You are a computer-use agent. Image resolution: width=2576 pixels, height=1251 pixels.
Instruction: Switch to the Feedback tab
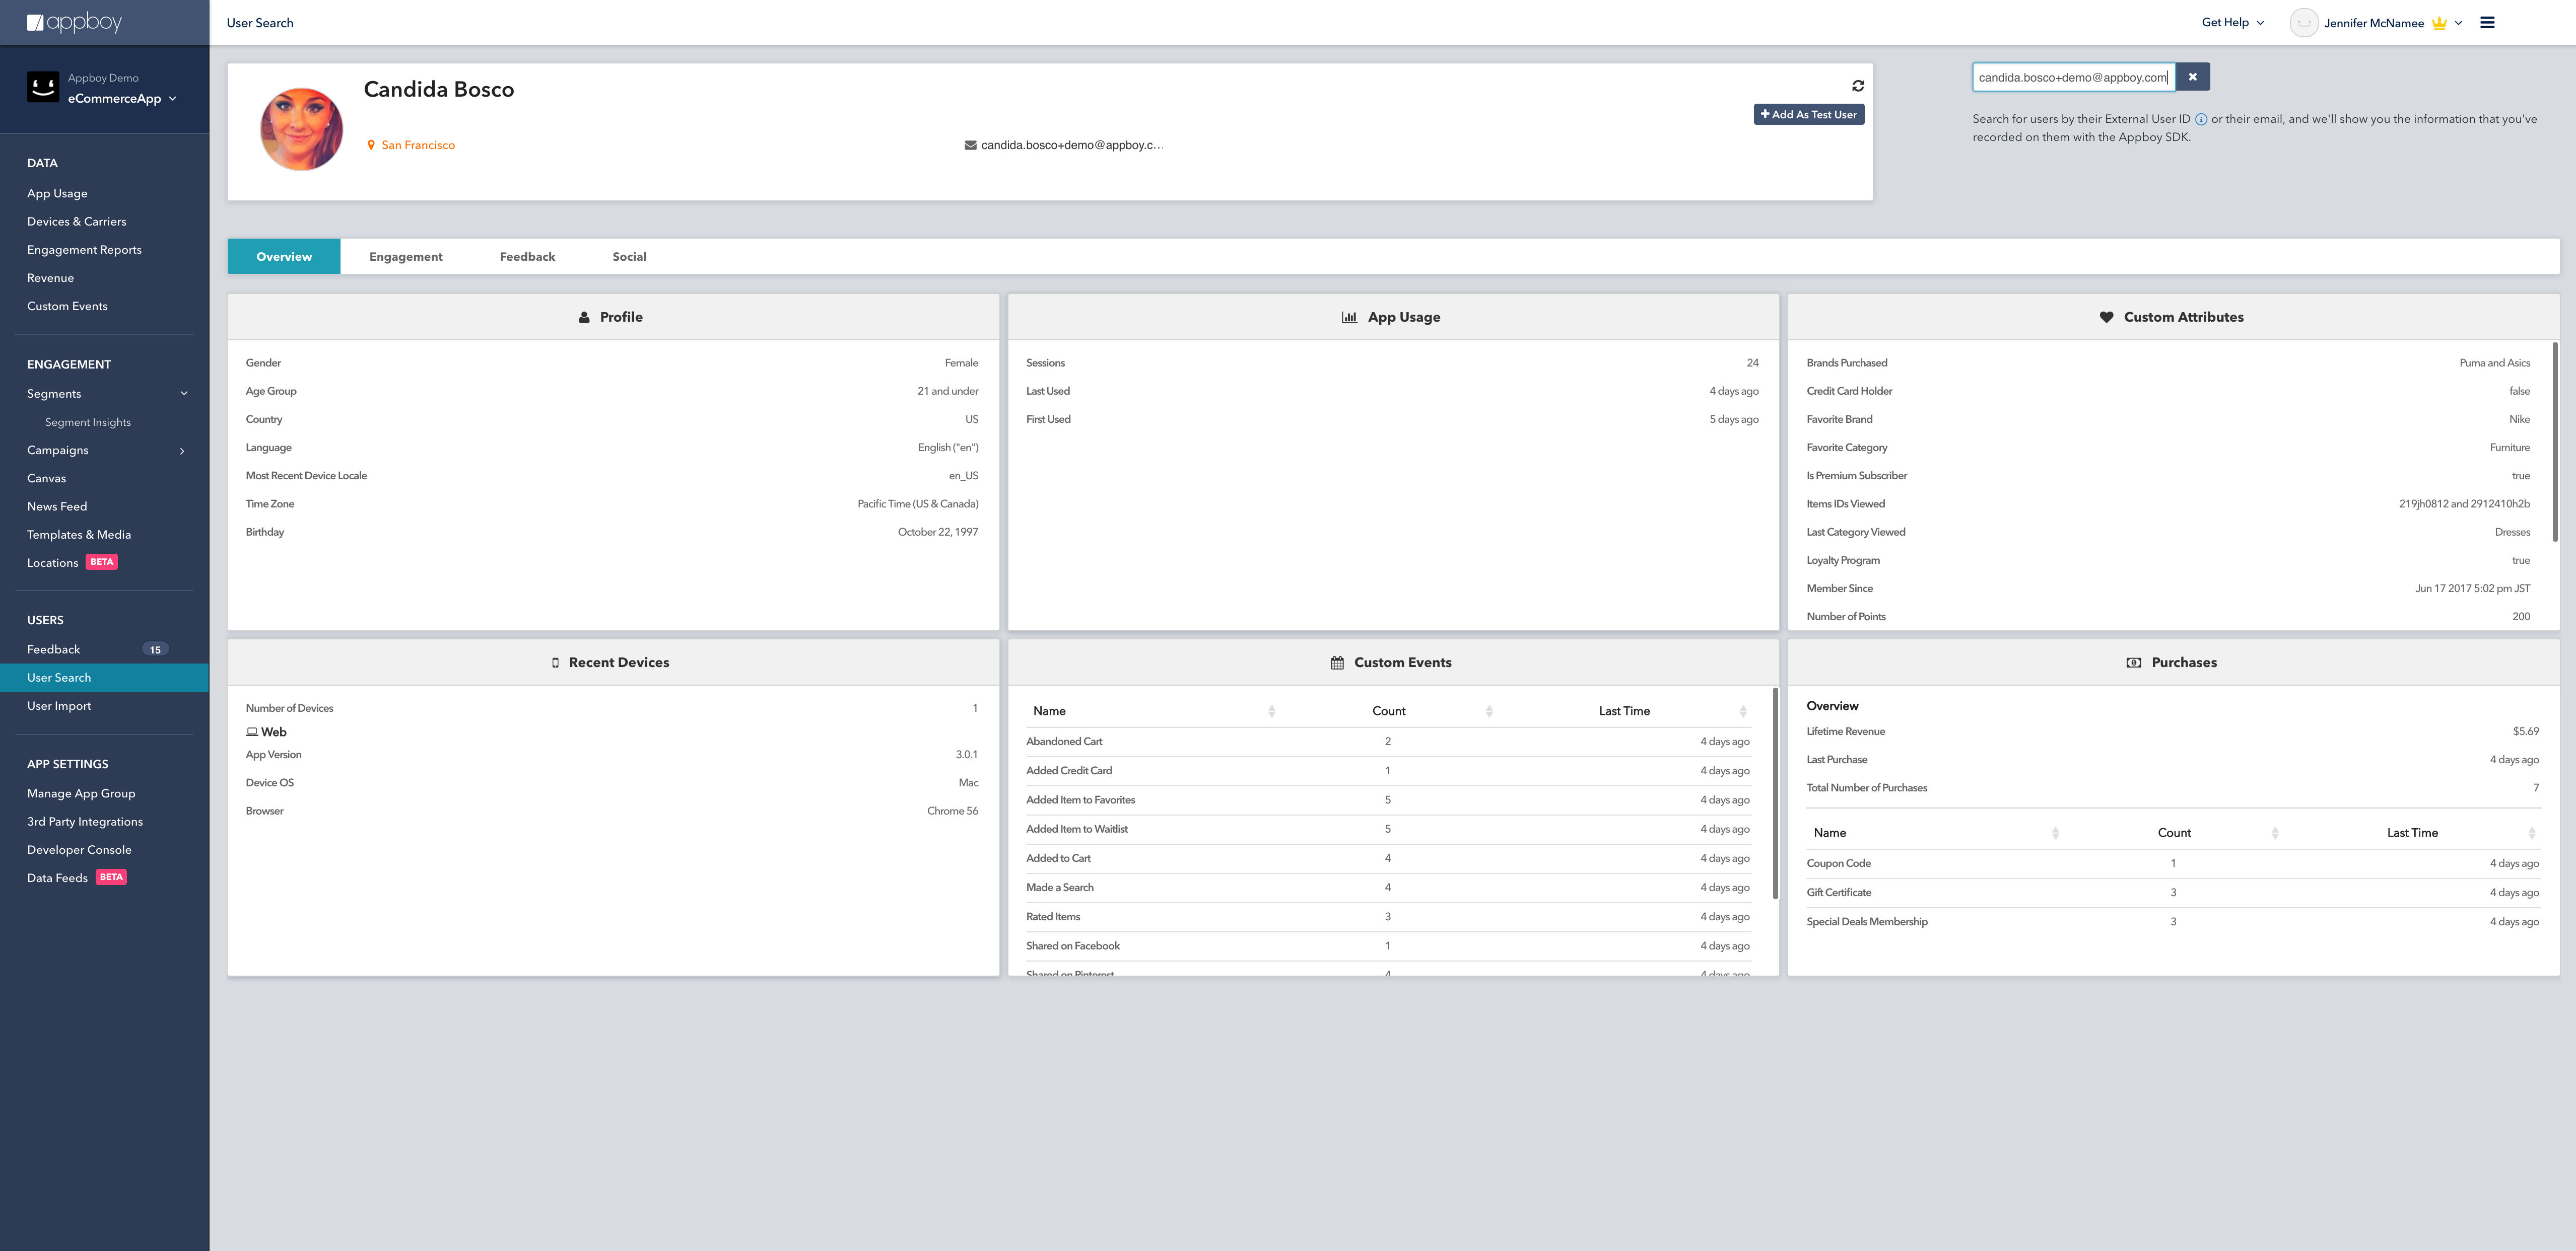click(527, 257)
